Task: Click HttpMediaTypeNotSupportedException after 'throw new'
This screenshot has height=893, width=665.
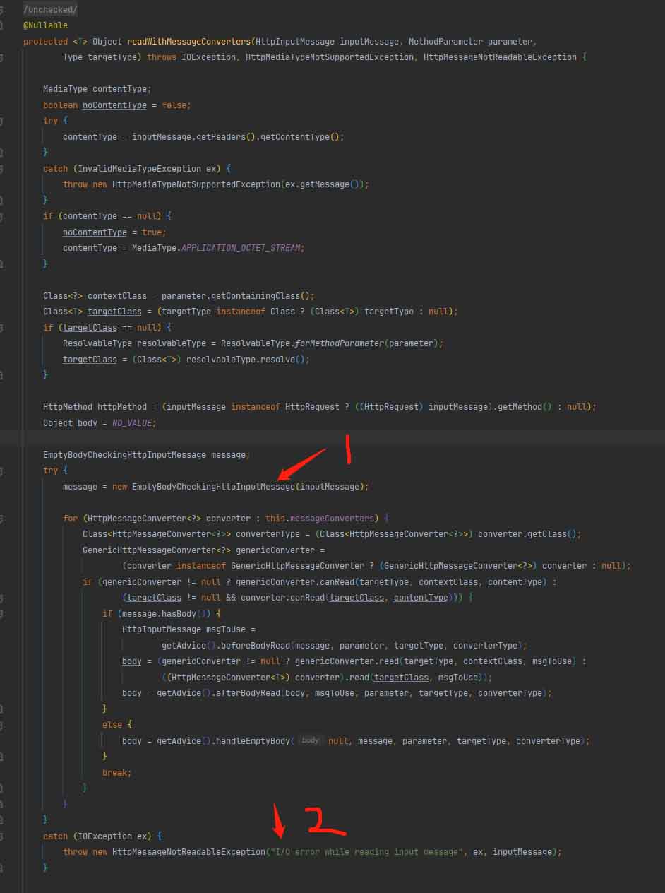Action: tap(196, 184)
